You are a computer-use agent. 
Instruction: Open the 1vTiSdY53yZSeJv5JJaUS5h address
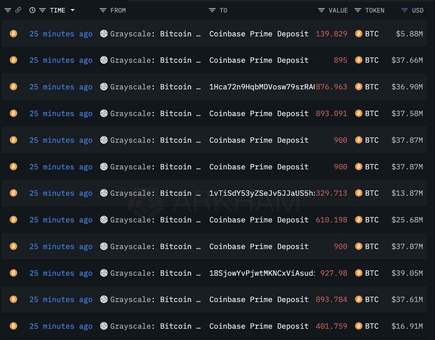(262, 193)
